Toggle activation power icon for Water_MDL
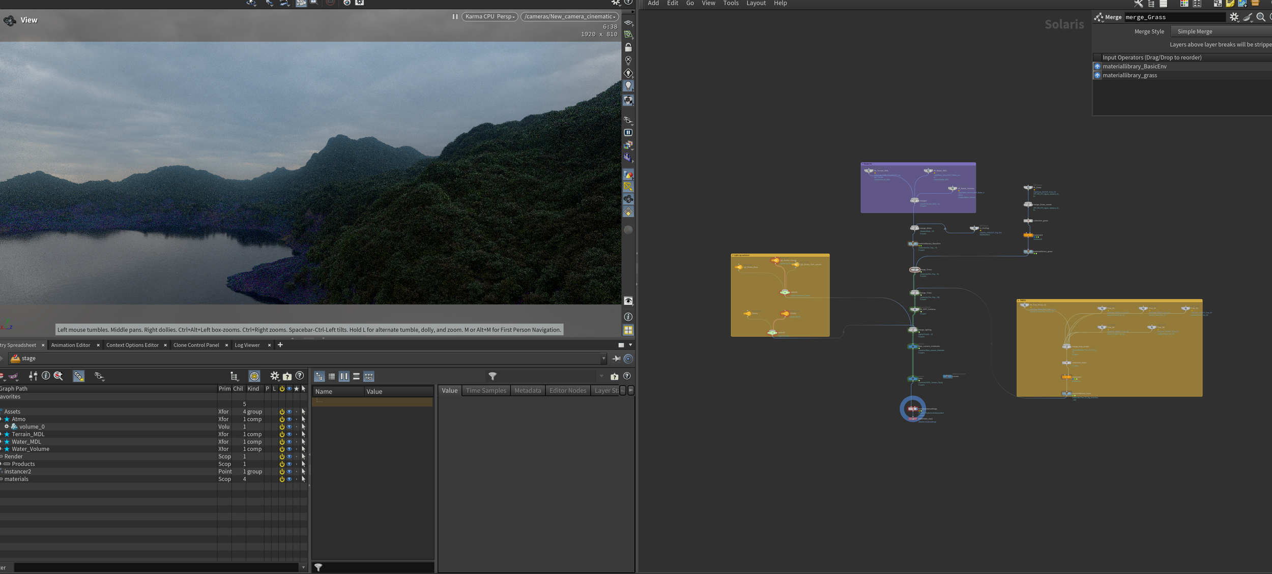This screenshot has height=574, width=1272. tap(282, 442)
